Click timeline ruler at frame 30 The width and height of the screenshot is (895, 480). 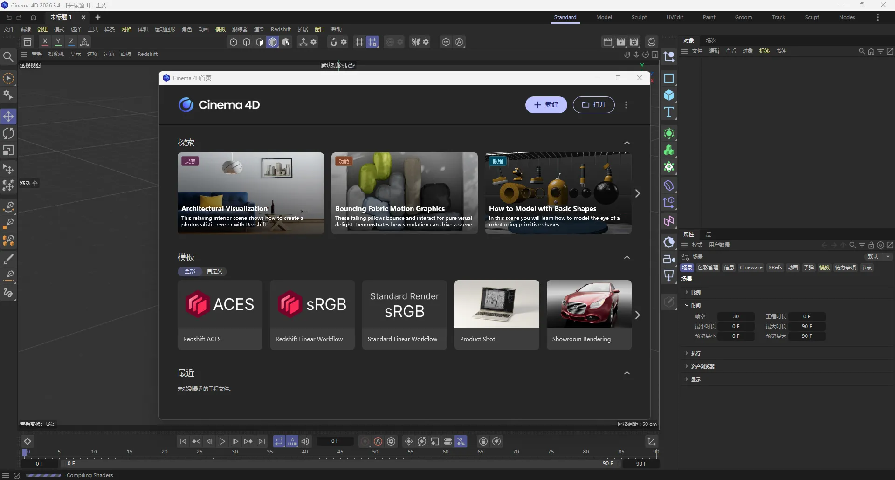coord(235,453)
